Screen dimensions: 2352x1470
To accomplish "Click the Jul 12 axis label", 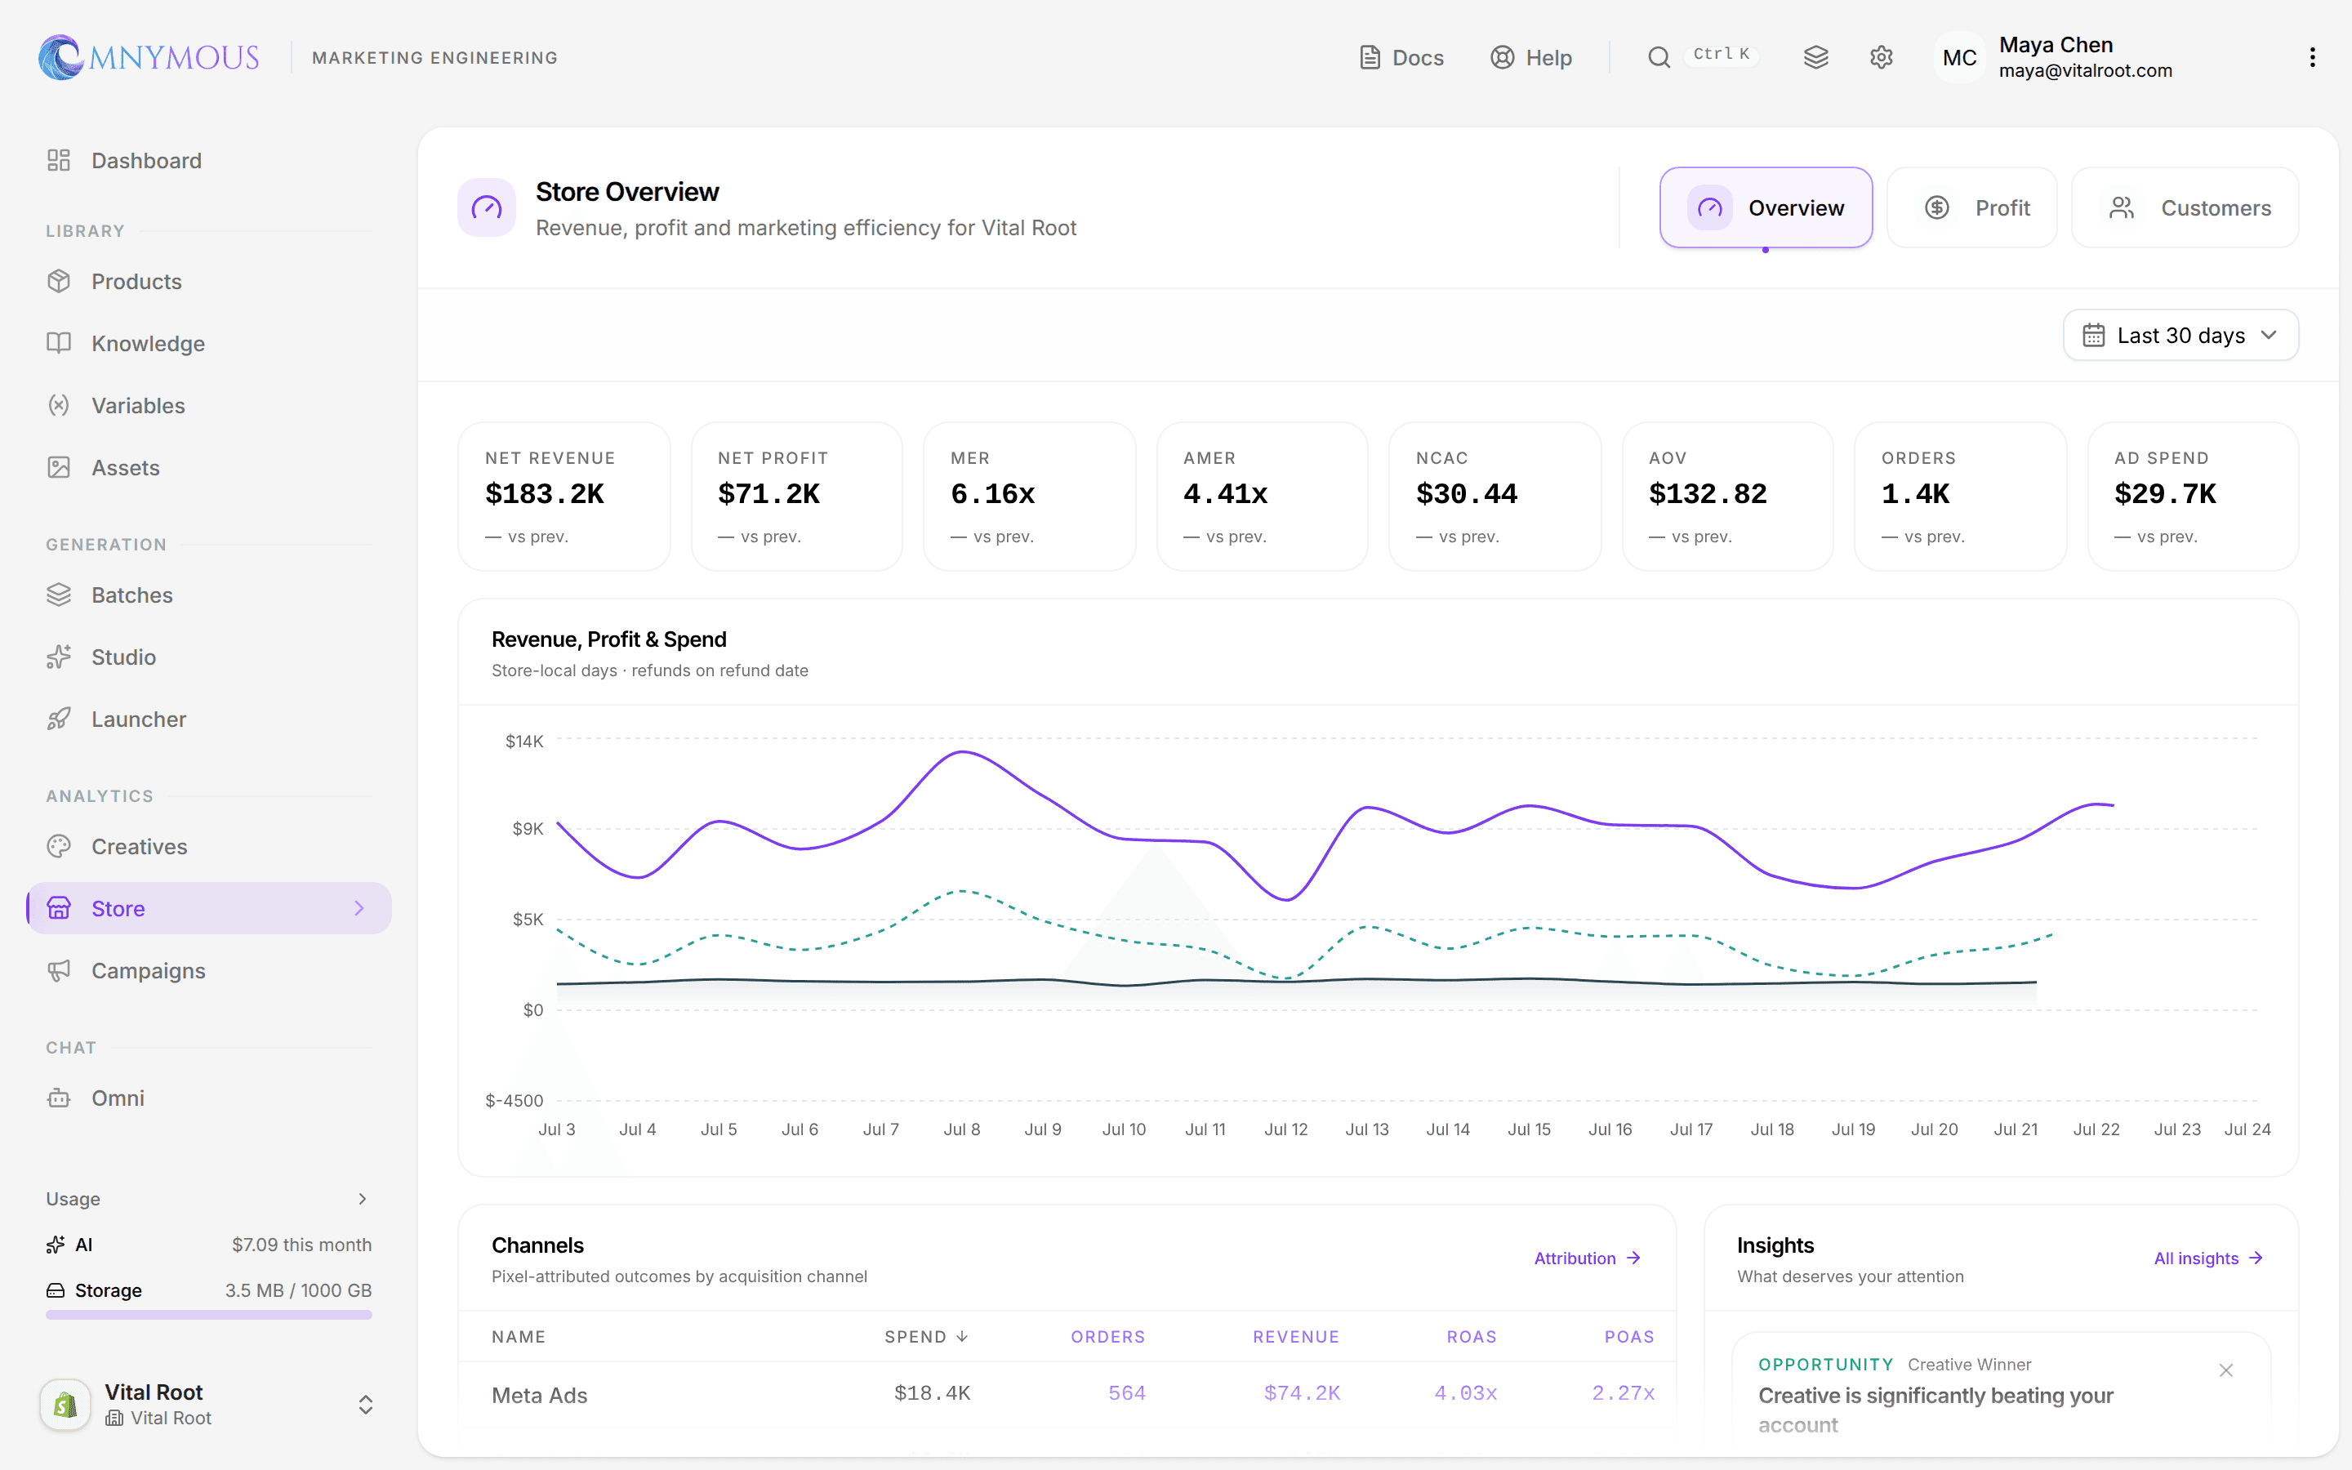I will [1285, 1129].
